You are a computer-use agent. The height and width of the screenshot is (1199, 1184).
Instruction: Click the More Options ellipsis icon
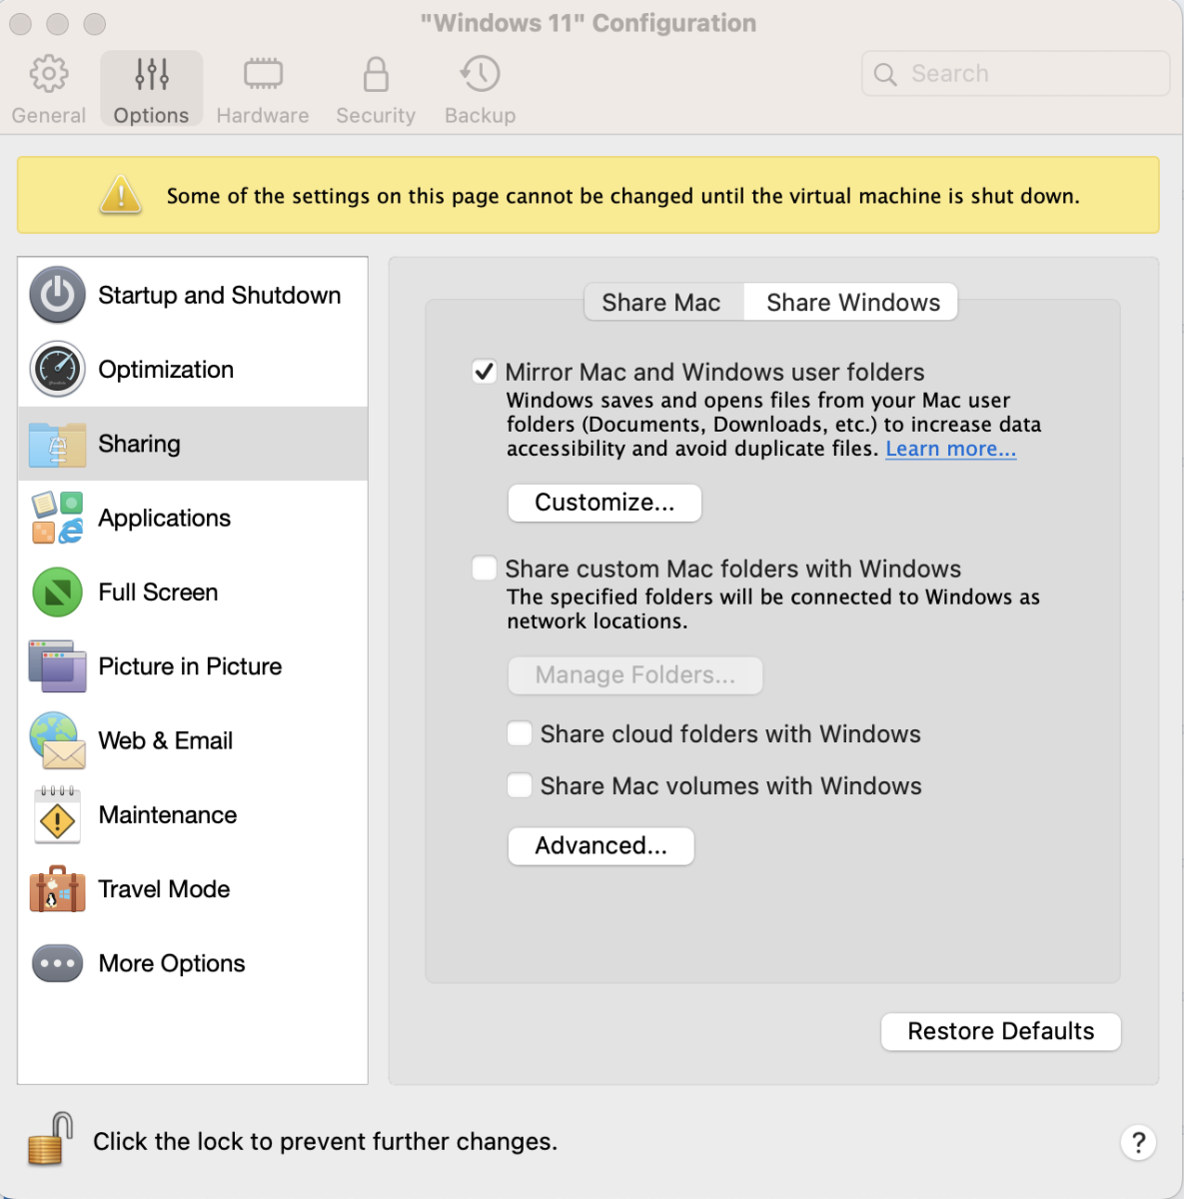tap(57, 963)
